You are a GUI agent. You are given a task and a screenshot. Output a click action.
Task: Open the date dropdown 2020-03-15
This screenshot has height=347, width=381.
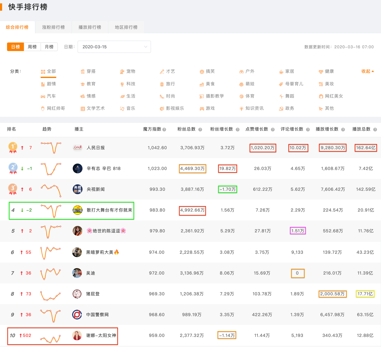coord(114,47)
